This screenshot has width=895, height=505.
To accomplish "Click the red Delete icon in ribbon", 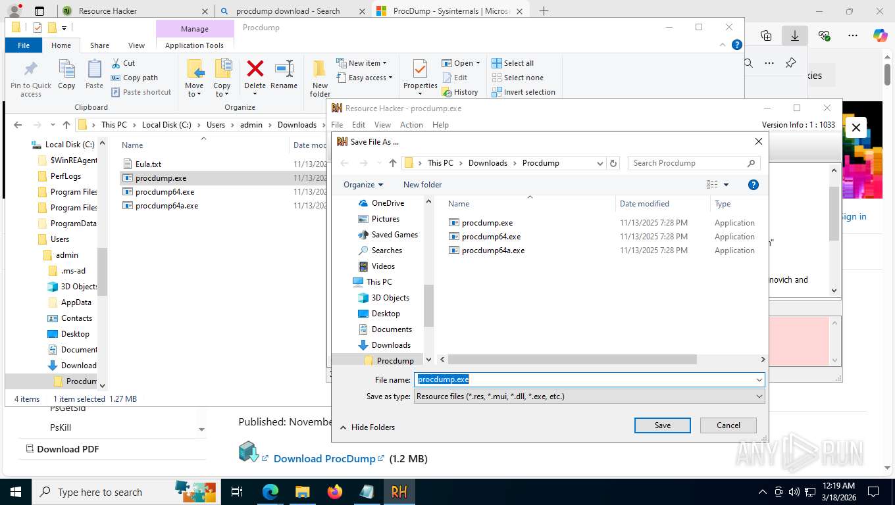I will 255,68.
